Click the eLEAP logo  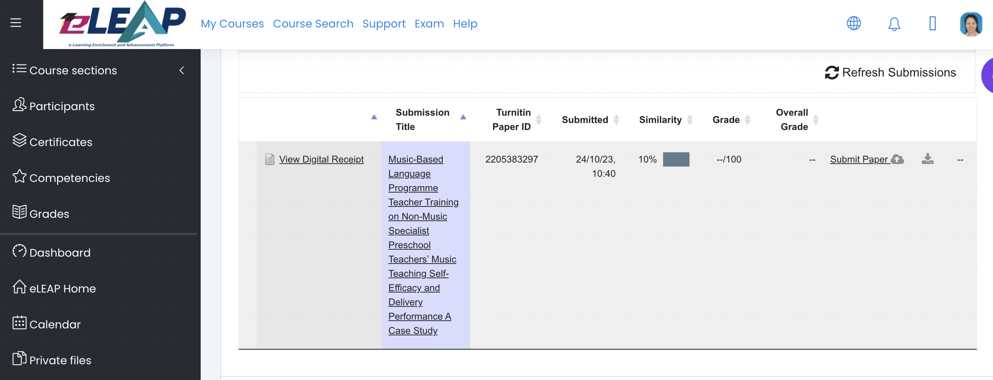[122, 24]
